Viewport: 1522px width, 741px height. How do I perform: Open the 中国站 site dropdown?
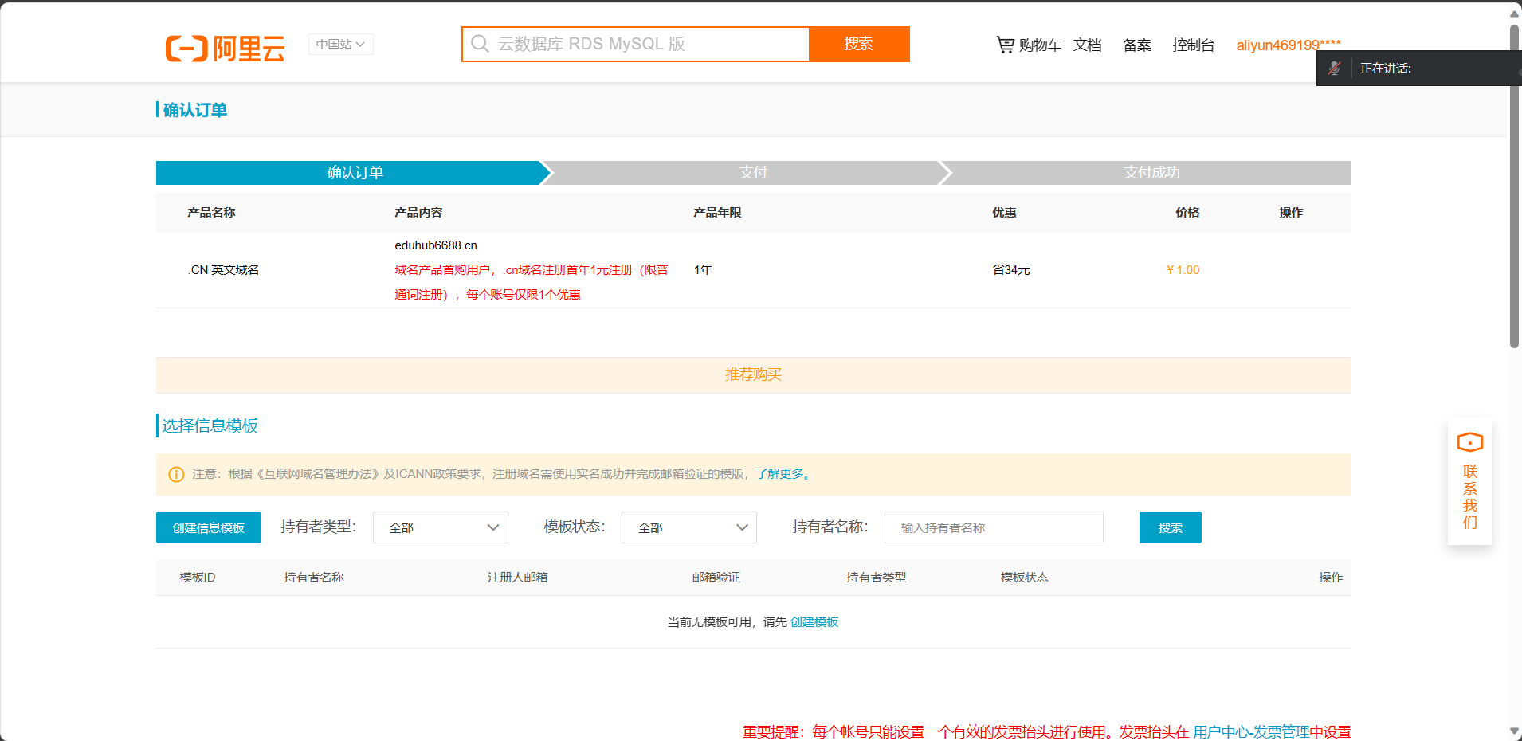(341, 45)
